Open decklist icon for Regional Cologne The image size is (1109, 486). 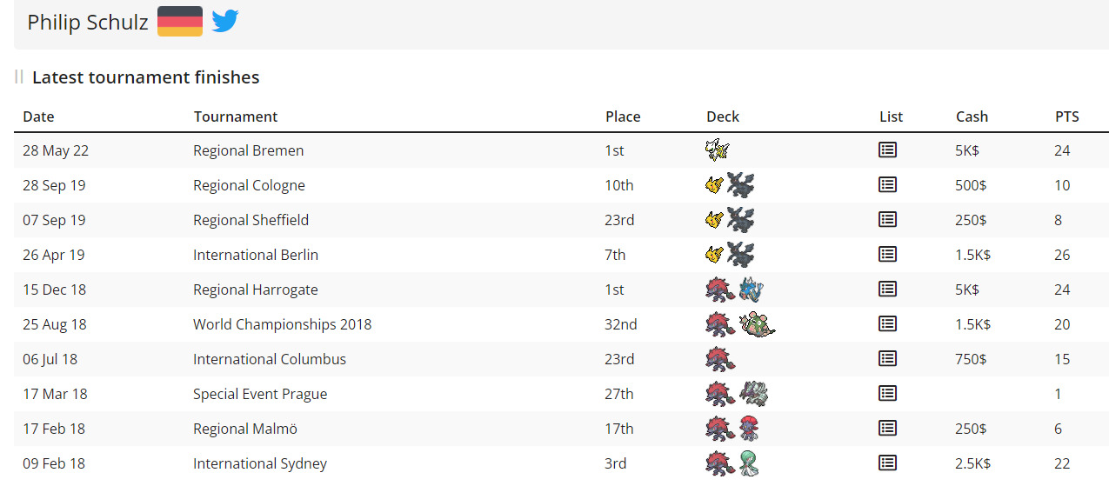[887, 185]
